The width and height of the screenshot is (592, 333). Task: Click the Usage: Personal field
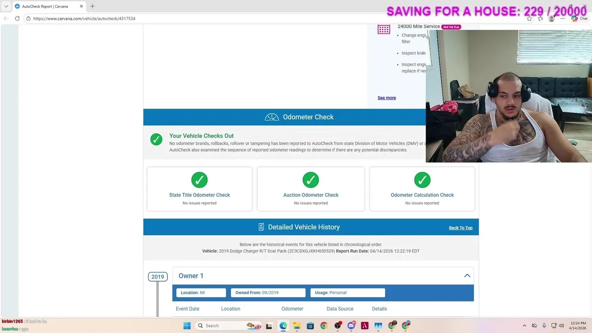[348, 293]
